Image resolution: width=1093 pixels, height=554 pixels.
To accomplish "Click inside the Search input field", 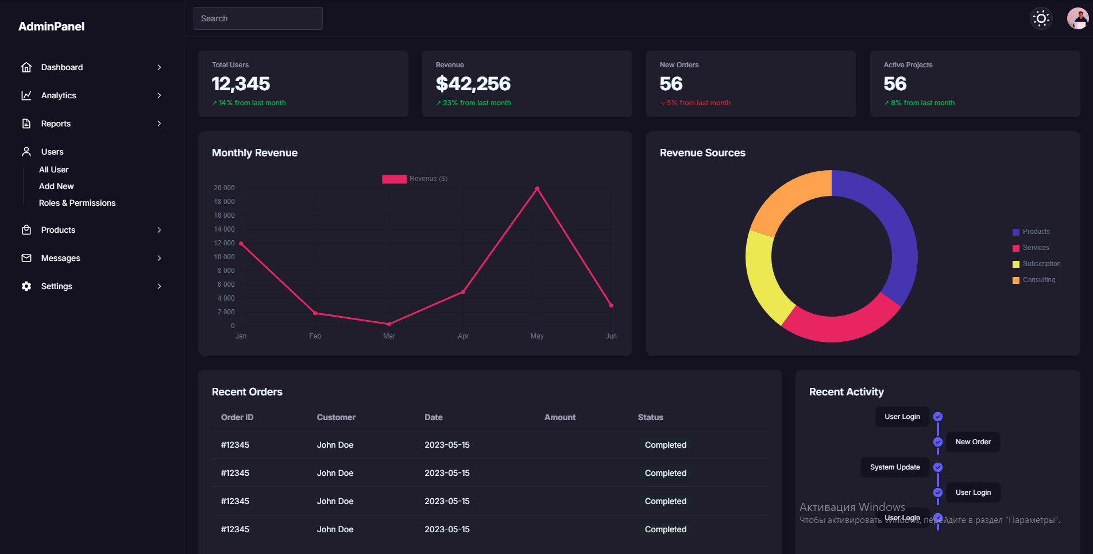I will 258,18.
